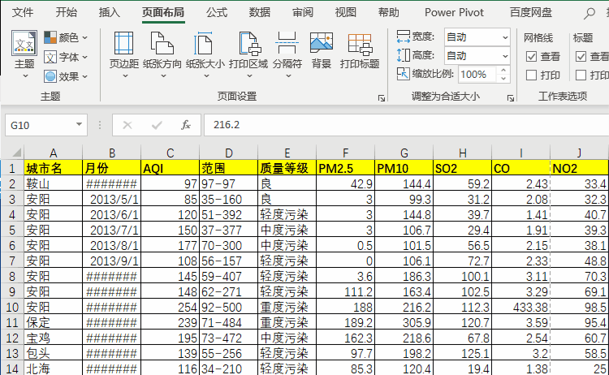
Task: Enable 网格线 打印 gridlines print checkbox
Action: point(532,75)
